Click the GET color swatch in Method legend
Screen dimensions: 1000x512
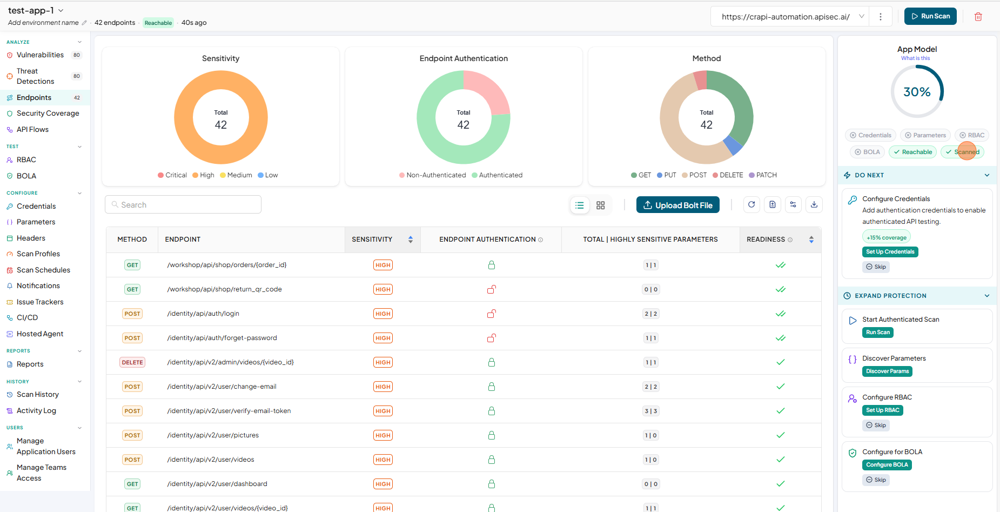pos(634,175)
